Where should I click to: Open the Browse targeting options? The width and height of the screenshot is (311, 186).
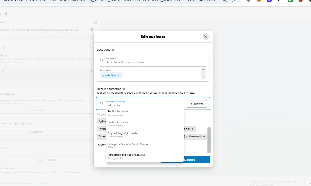[197, 104]
